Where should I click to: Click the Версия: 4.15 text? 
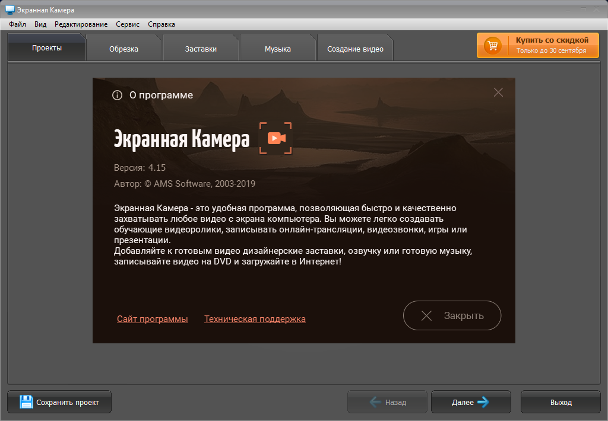140,168
